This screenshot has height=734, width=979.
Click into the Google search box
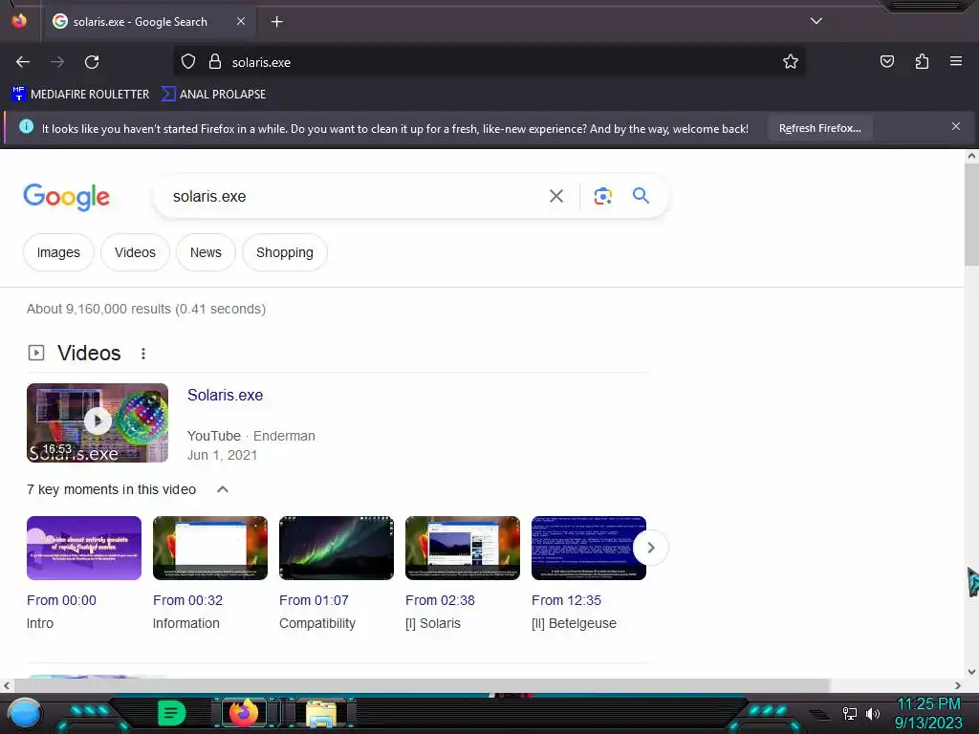(x=353, y=197)
